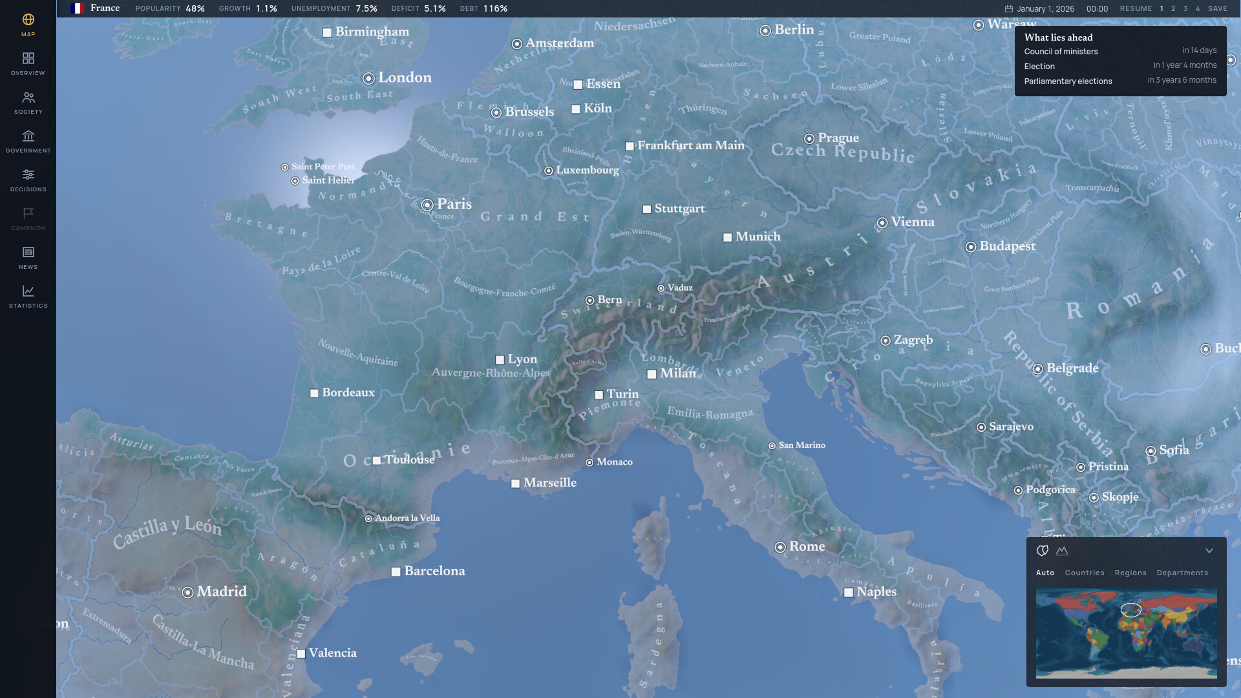This screenshot has width=1241, height=698.
Task: Open the News panel
Action: click(x=28, y=258)
